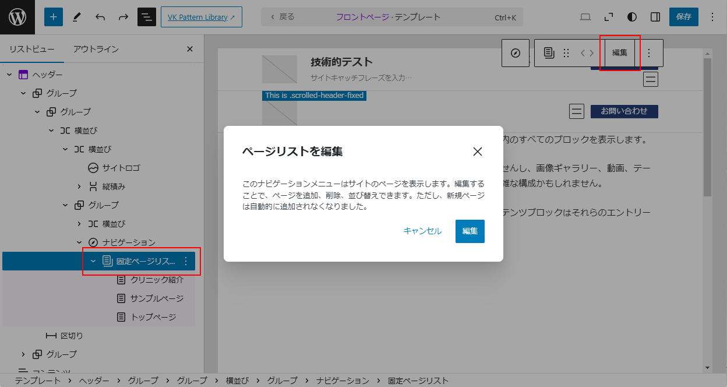Collapse the ナビゲーション tree item
The height and width of the screenshot is (387, 727).
point(79,242)
